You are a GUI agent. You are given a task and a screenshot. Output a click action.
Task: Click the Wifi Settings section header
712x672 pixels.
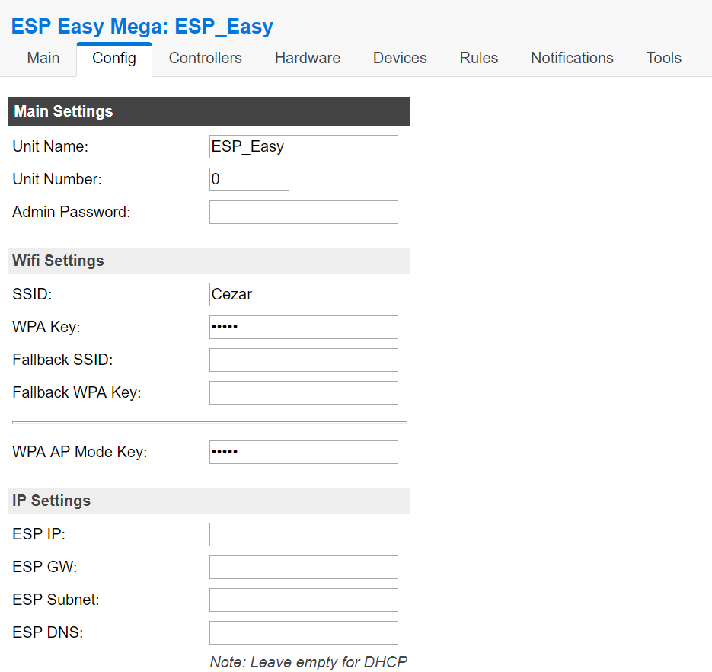[x=209, y=261]
